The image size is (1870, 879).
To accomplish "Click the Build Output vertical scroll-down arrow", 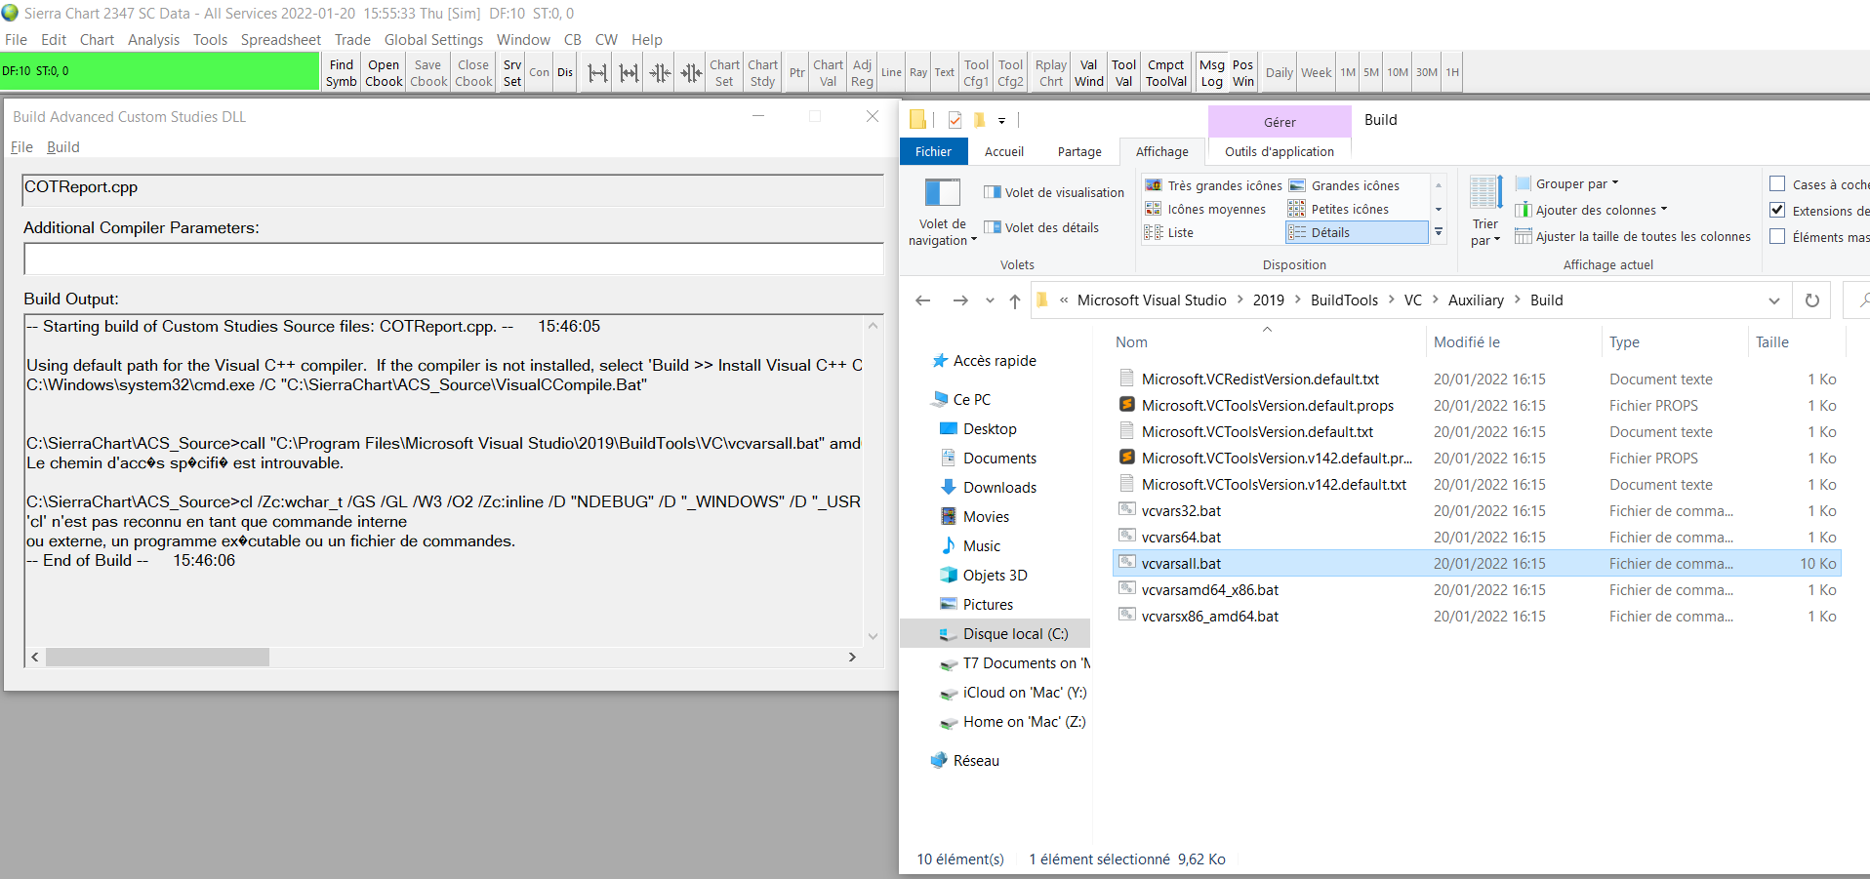I will (874, 636).
